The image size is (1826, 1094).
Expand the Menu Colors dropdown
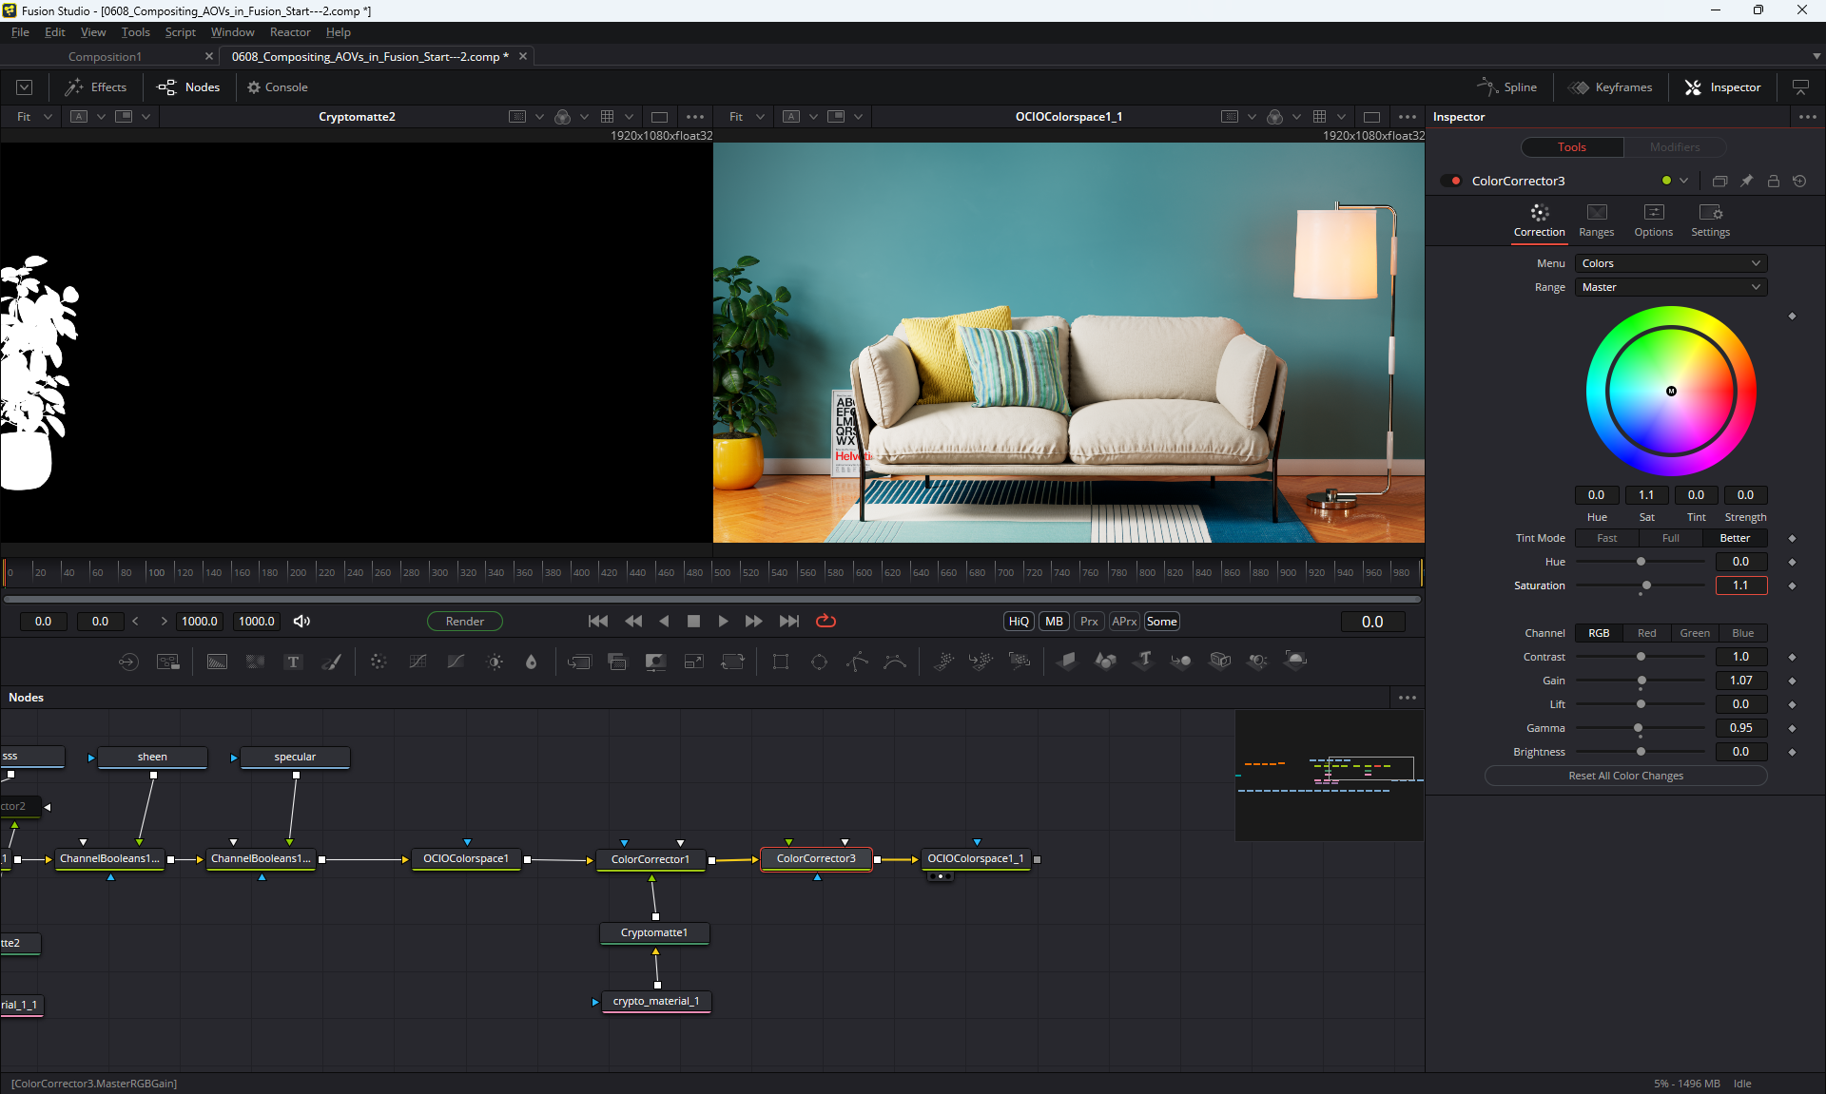coord(1670,263)
